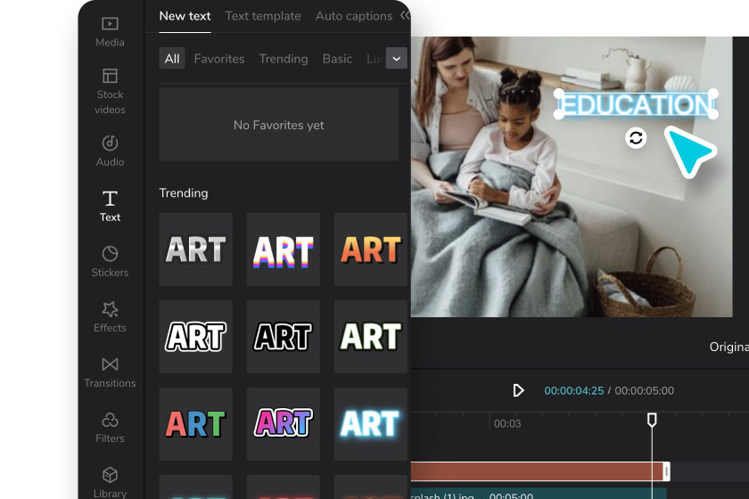
Task: Click the 00:03 mark on the timeline ruler
Action: click(507, 423)
